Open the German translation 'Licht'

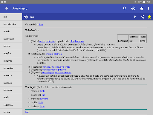[43, 91]
